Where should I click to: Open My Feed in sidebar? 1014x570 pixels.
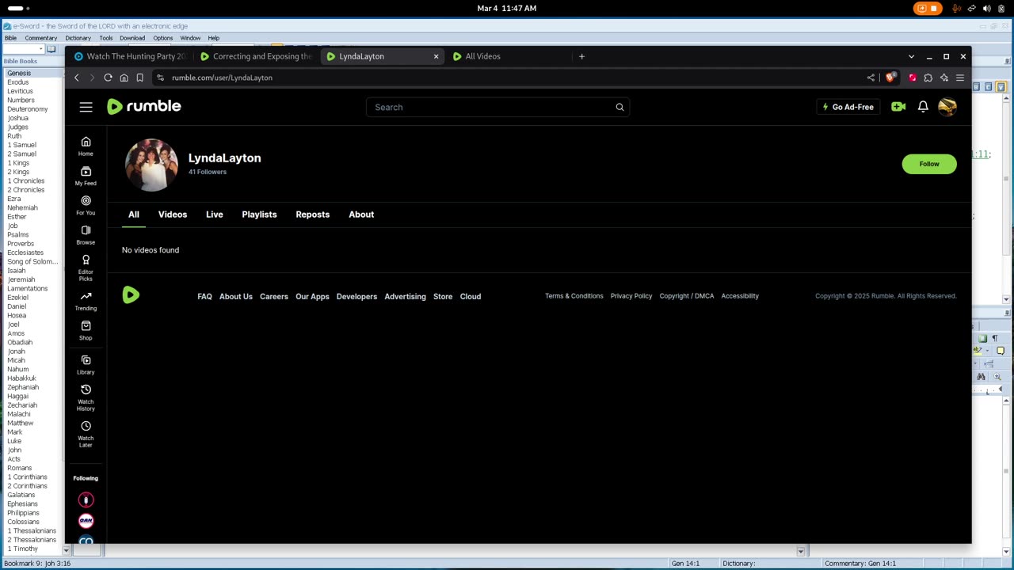click(x=86, y=177)
